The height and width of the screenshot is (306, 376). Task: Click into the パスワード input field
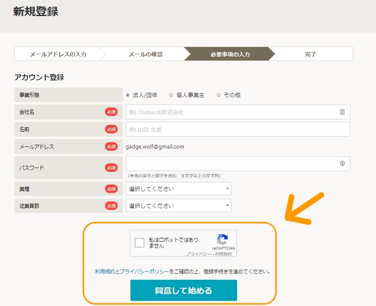(x=231, y=164)
